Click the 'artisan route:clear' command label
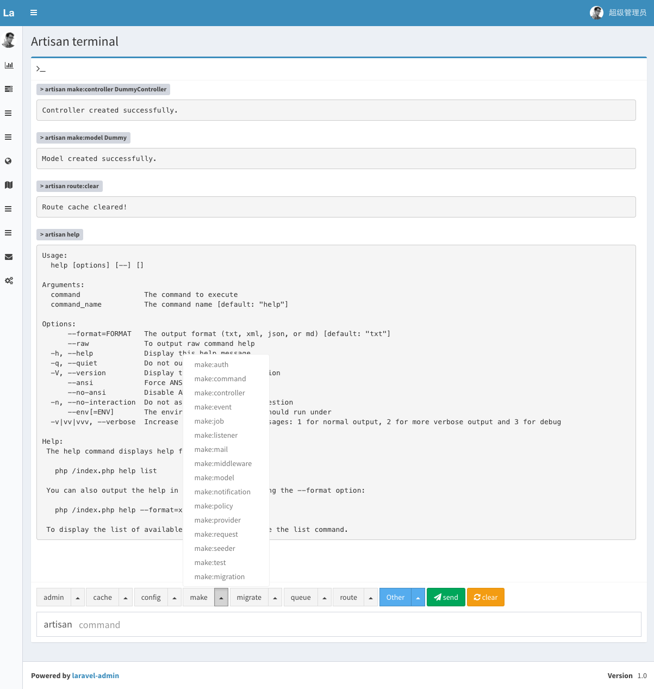 (x=70, y=186)
